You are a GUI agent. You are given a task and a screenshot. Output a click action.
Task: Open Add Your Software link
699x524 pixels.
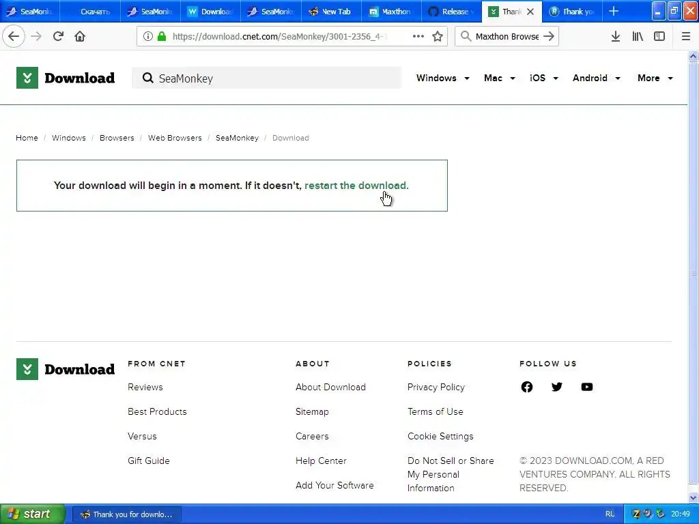(x=334, y=485)
